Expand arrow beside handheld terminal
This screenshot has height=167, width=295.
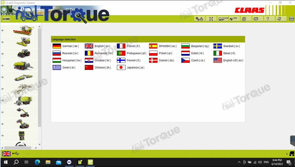click(2, 136)
